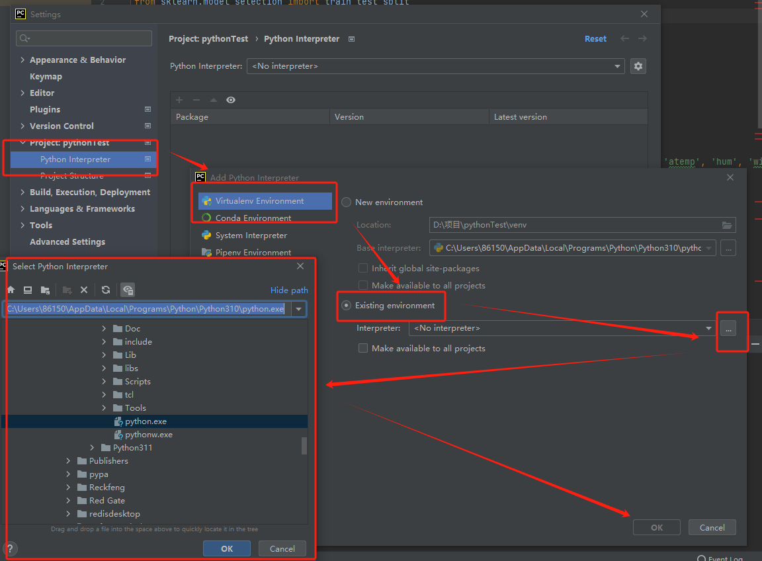This screenshot has height=561, width=762.
Task: Select Virtualenv Environment option
Action: click(265, 200)
